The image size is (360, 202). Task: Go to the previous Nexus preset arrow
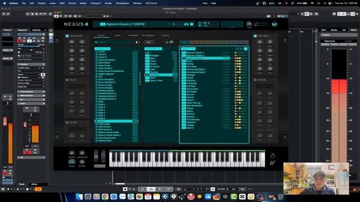tap(185, 24)
